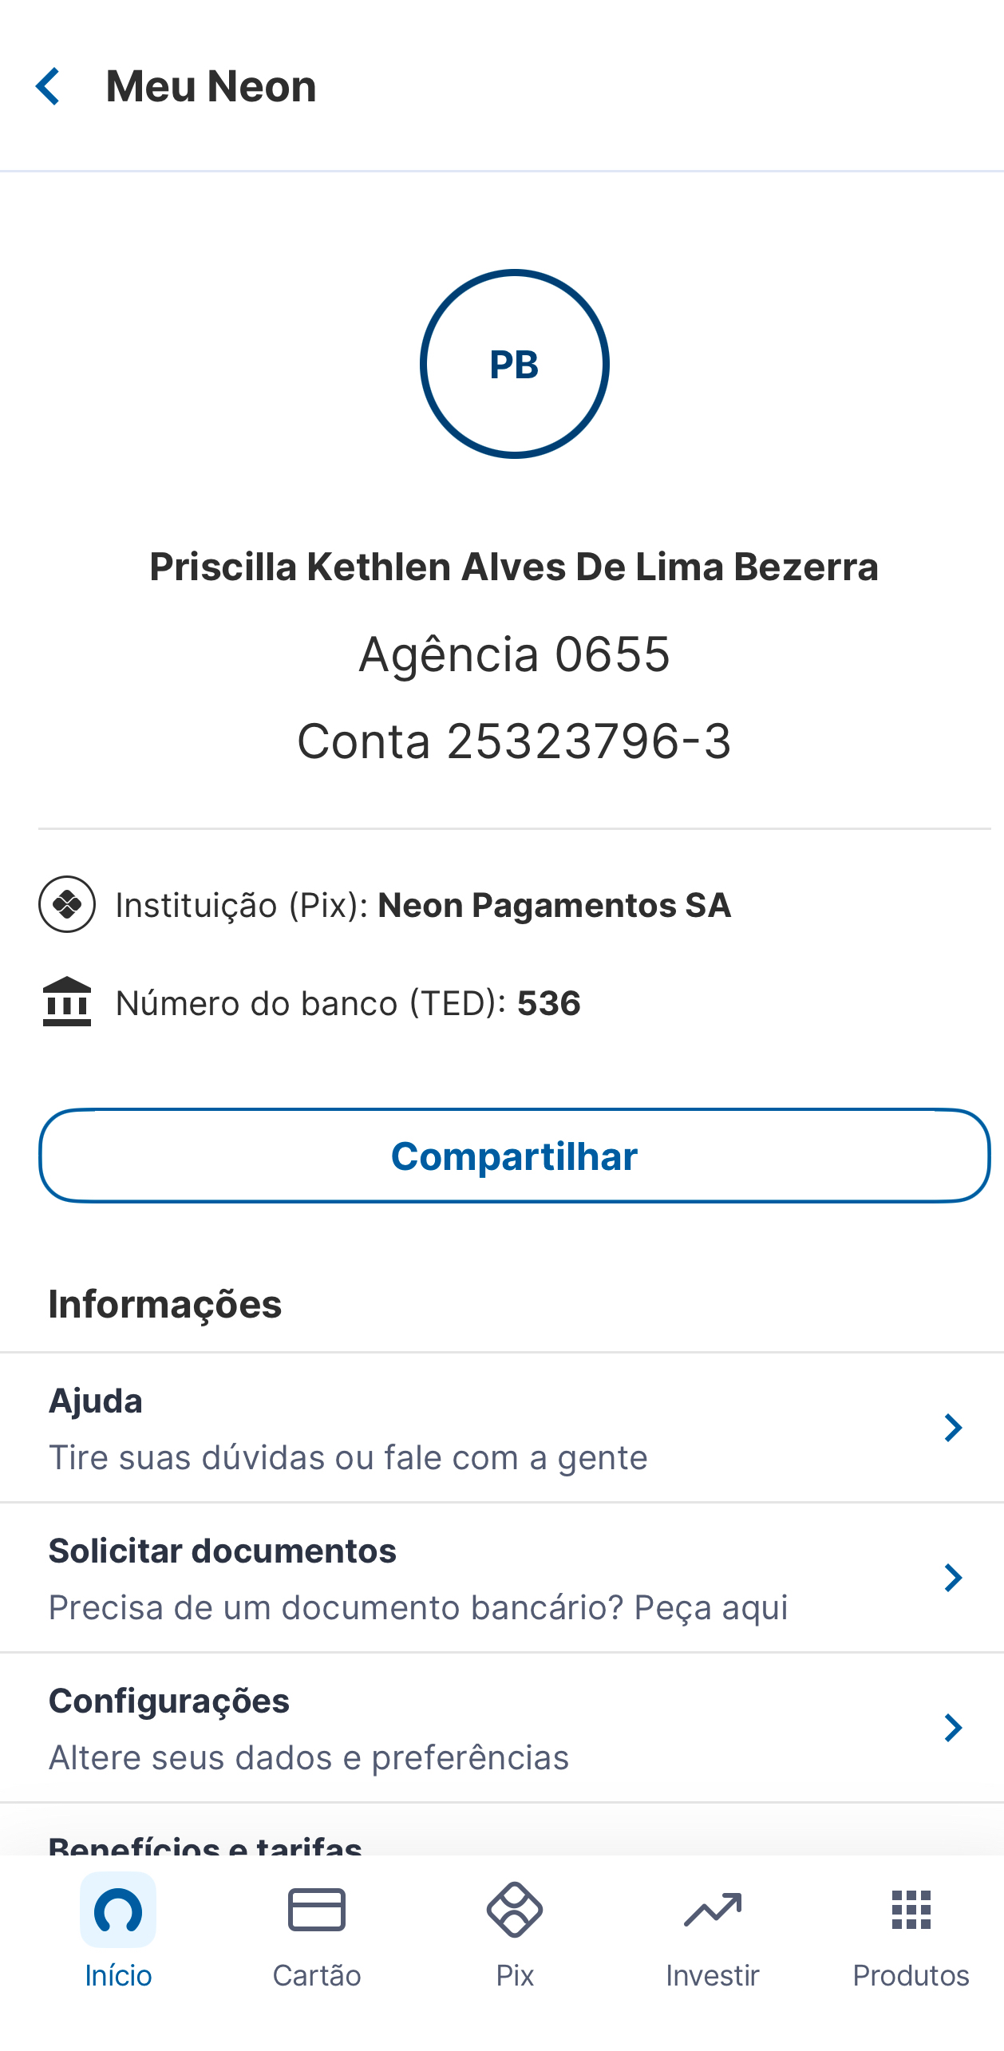The height and width of the screenshot is (2051, 1004).
Task: Select the Solicitar documentos entry
Action: 418,1578
